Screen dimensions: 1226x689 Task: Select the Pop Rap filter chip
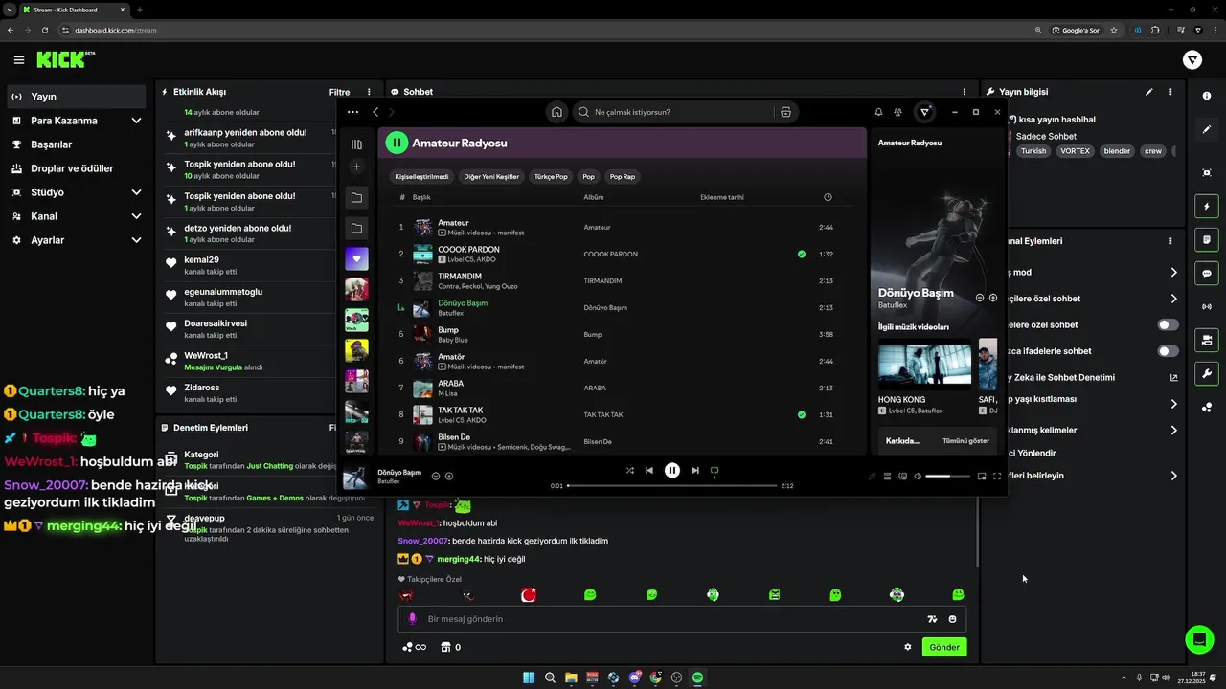click(623, 176)
